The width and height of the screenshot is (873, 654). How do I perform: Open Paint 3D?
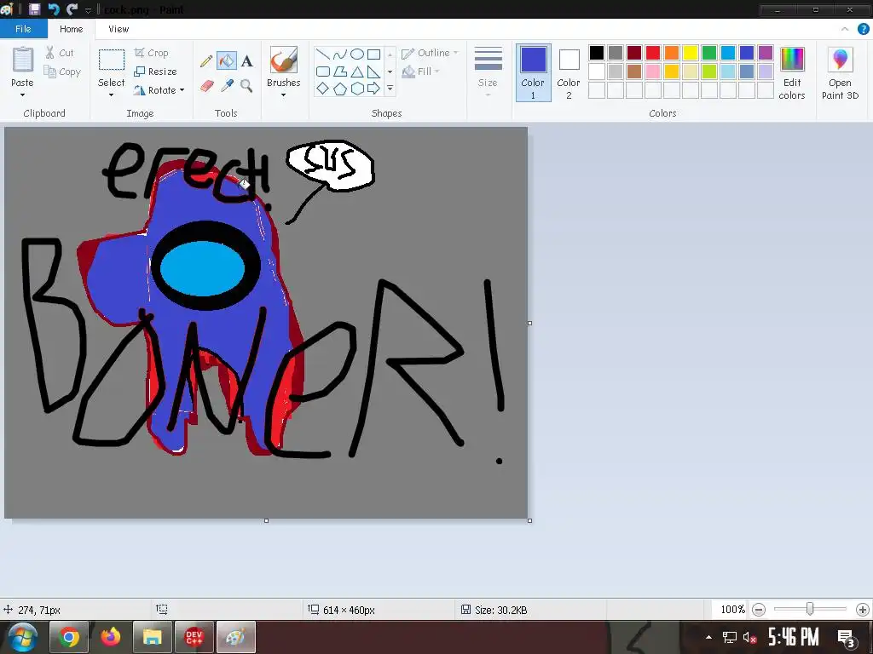coord(840,73)
